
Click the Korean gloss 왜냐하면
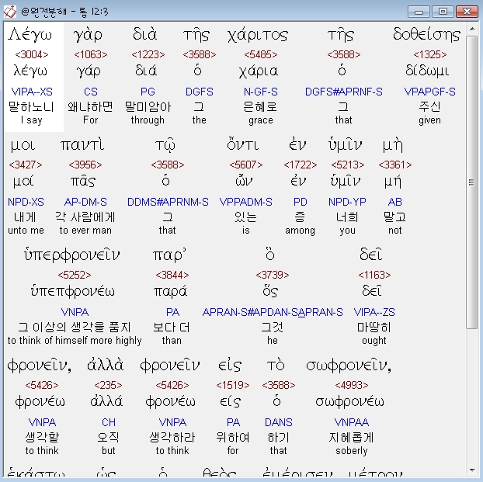[x=90, y=107]
